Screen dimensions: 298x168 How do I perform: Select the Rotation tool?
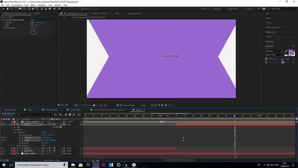coord(16,9)
